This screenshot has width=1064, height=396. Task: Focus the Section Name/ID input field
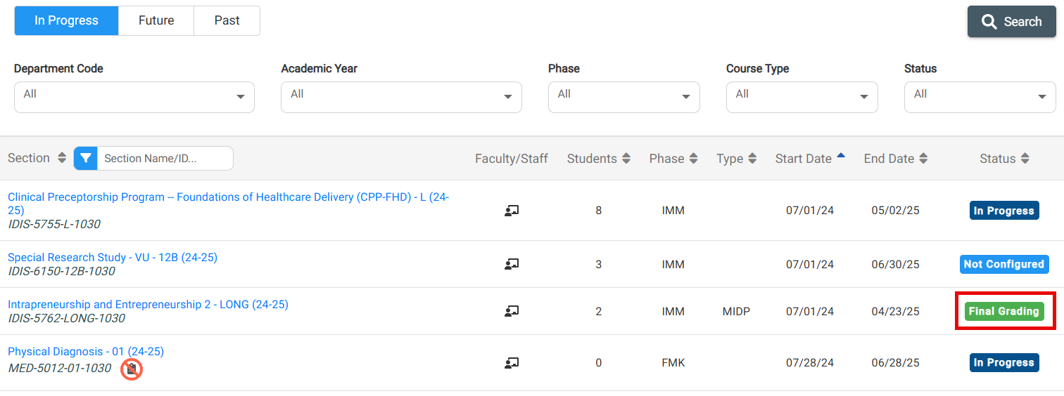165,158
